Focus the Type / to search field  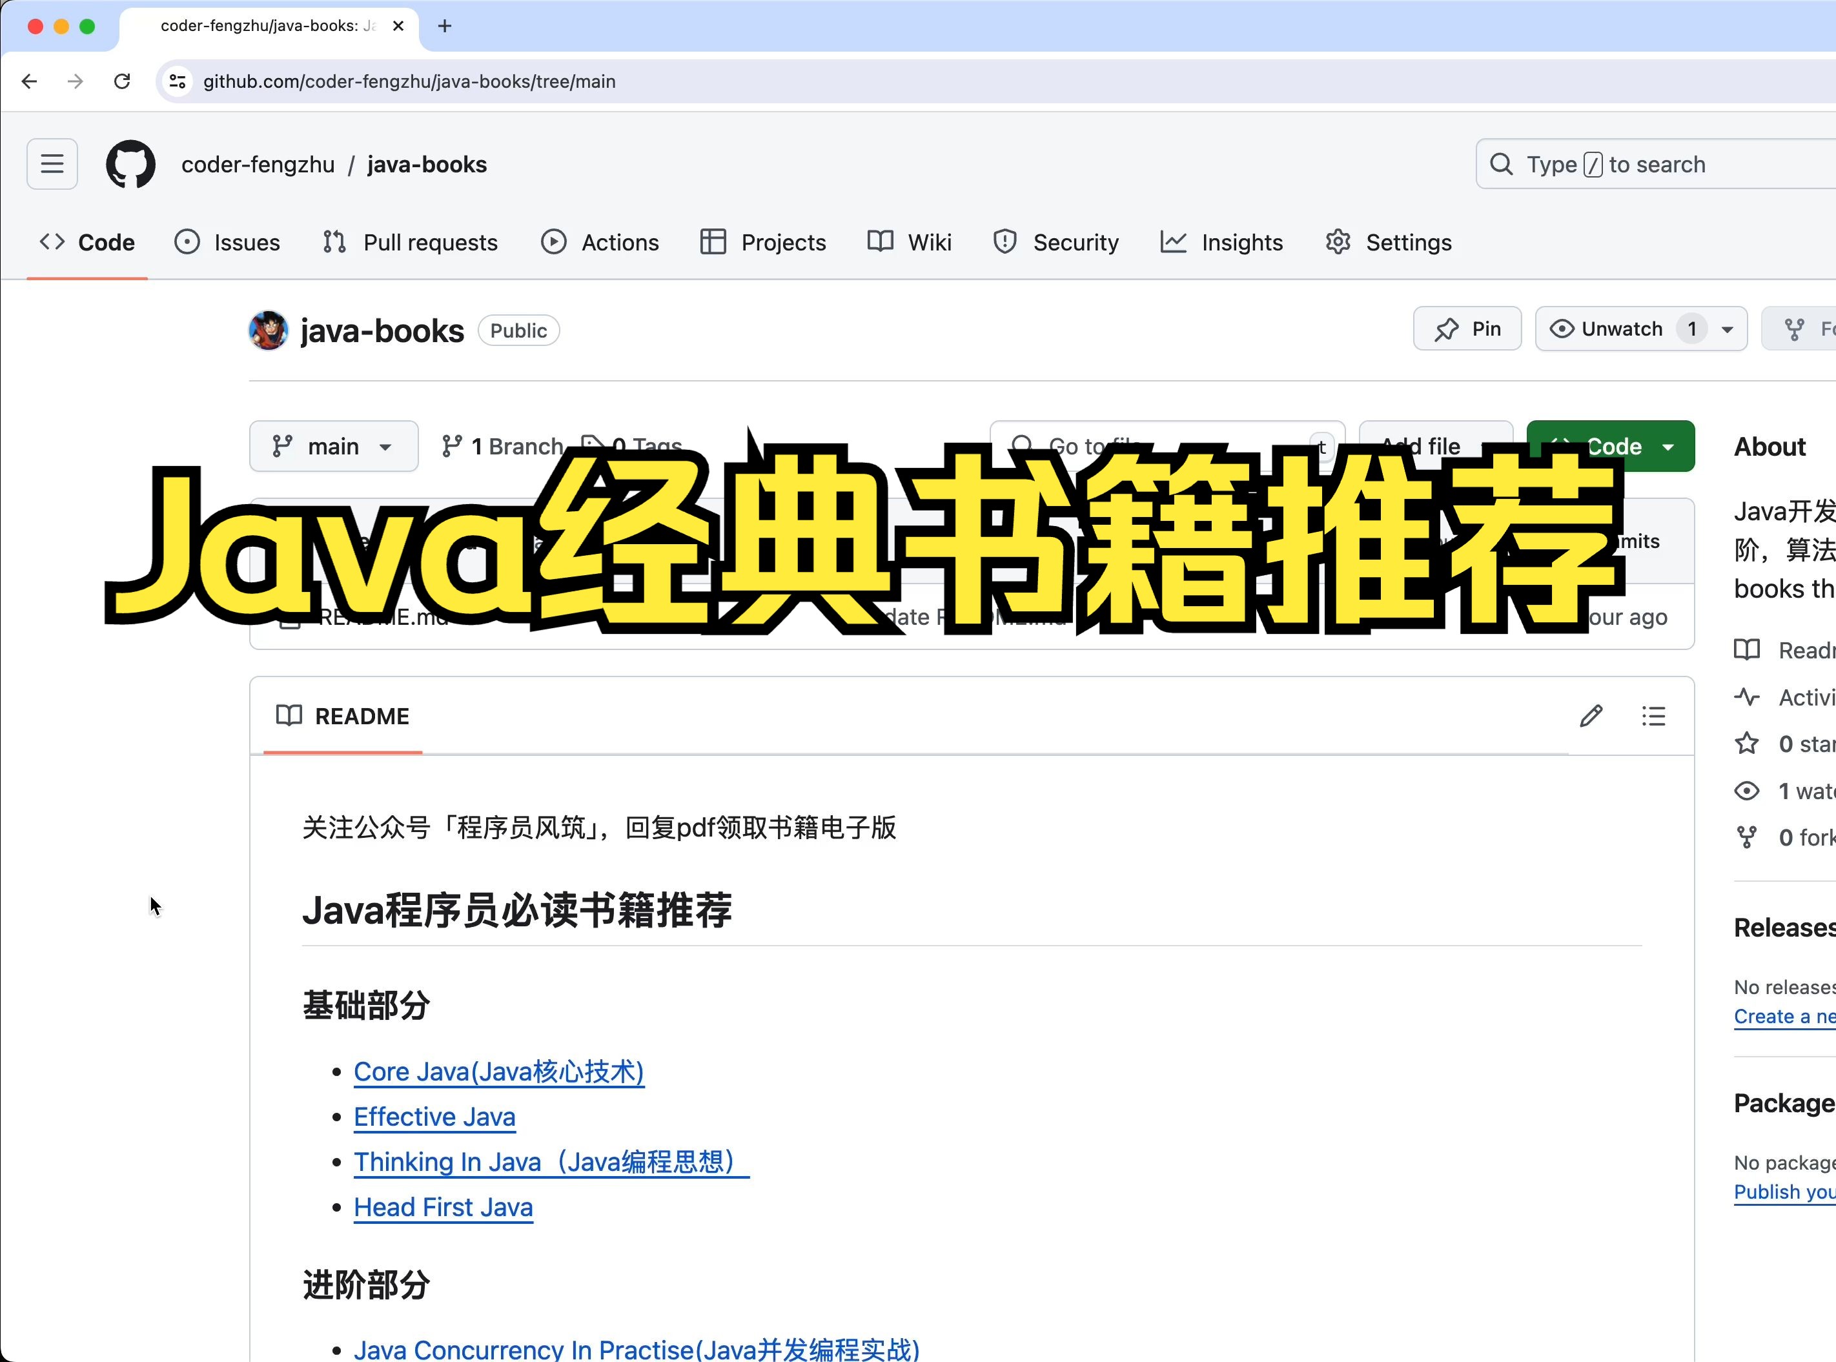coord(1657,164)
